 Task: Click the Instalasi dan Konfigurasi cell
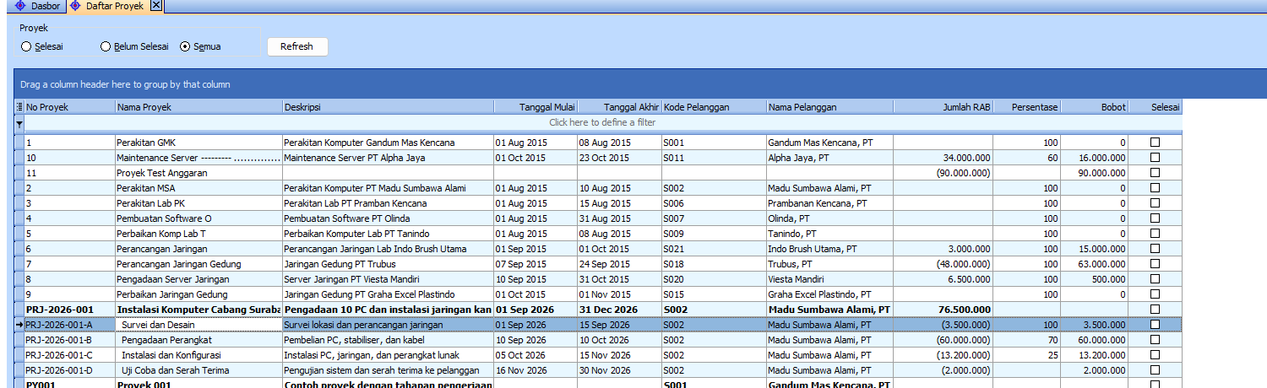pos(198,355)
